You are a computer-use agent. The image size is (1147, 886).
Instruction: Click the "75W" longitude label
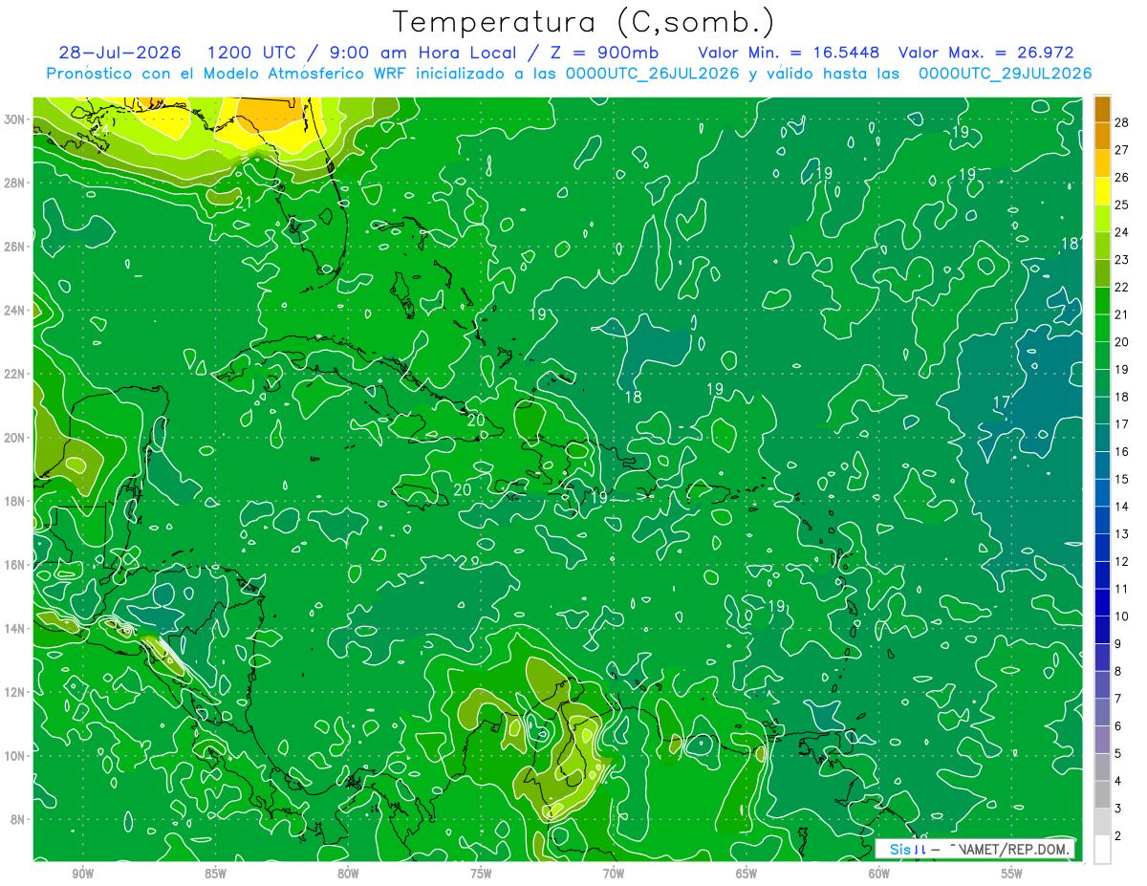click(481, 874)
